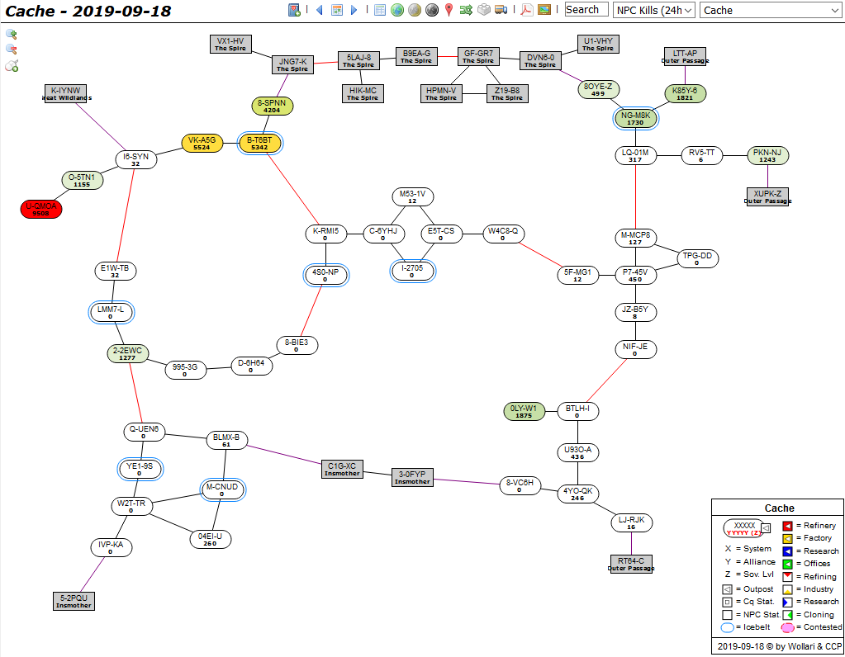Open the VX1-HV The Spire system
The height and width of the screenshot is (657, 845).
(x=230, y=45)
